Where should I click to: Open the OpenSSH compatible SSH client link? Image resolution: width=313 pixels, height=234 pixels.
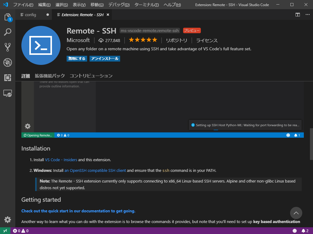[95, 171]
